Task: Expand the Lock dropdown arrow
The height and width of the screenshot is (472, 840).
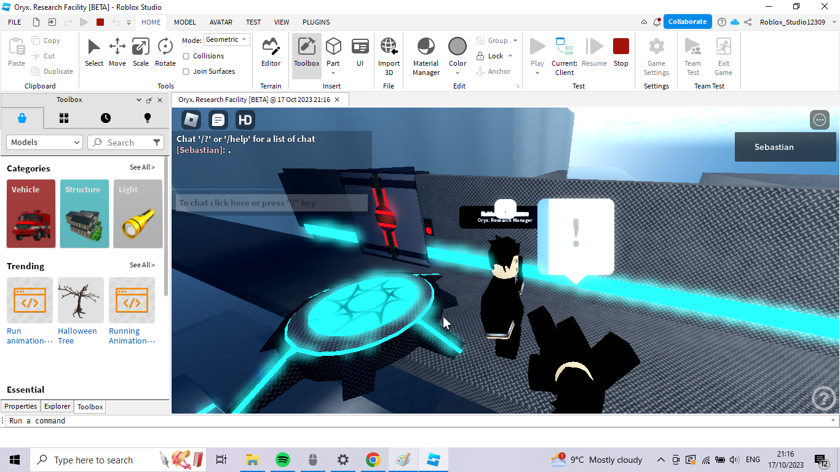Action: (510, 56)
